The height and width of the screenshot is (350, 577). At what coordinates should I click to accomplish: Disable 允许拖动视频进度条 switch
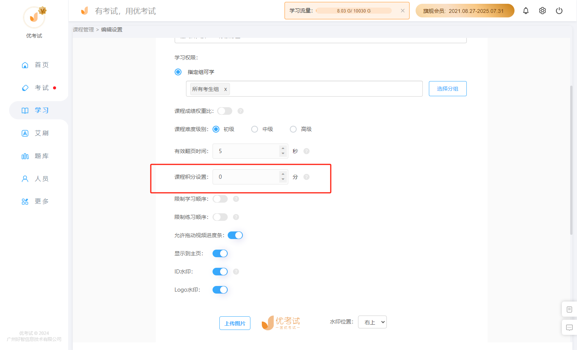(235, 235)
